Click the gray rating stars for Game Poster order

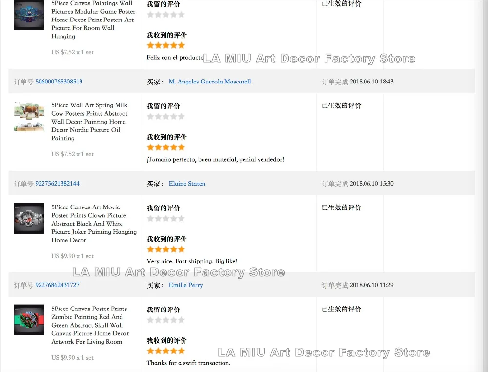pyautogui.click(x=166, y=15)
